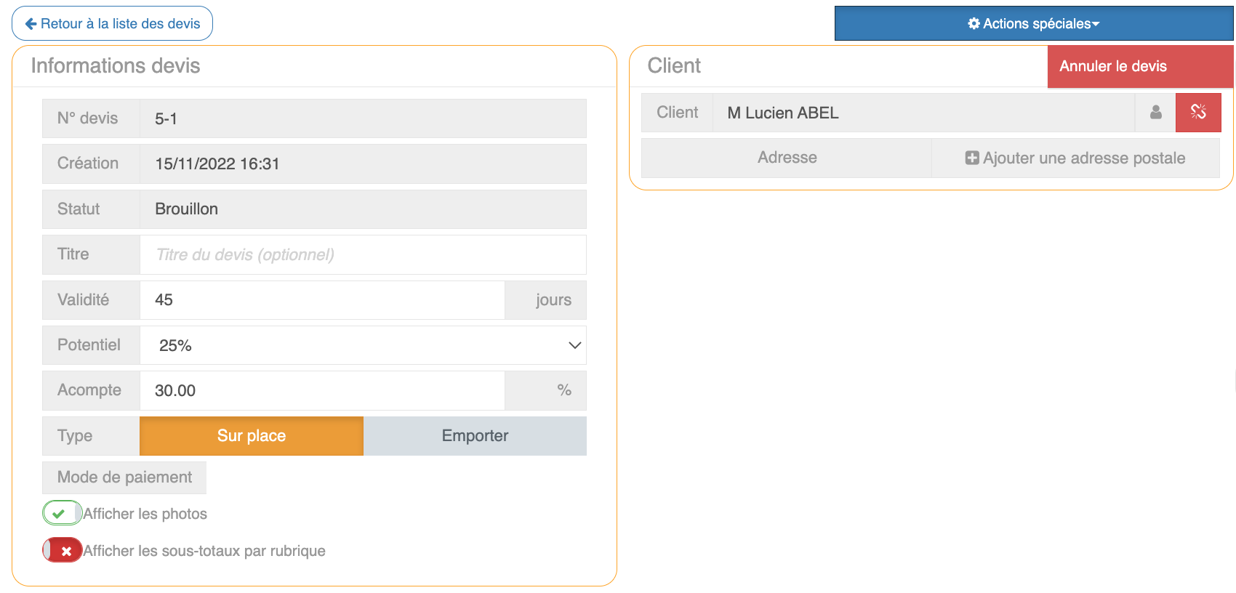Click the back arrow icon
Screen dimensions: 1236x593
click(31, 24)
